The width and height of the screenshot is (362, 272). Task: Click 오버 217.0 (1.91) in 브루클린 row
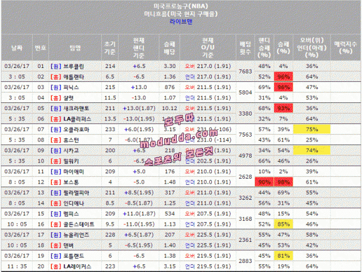[x=208, y=66]
